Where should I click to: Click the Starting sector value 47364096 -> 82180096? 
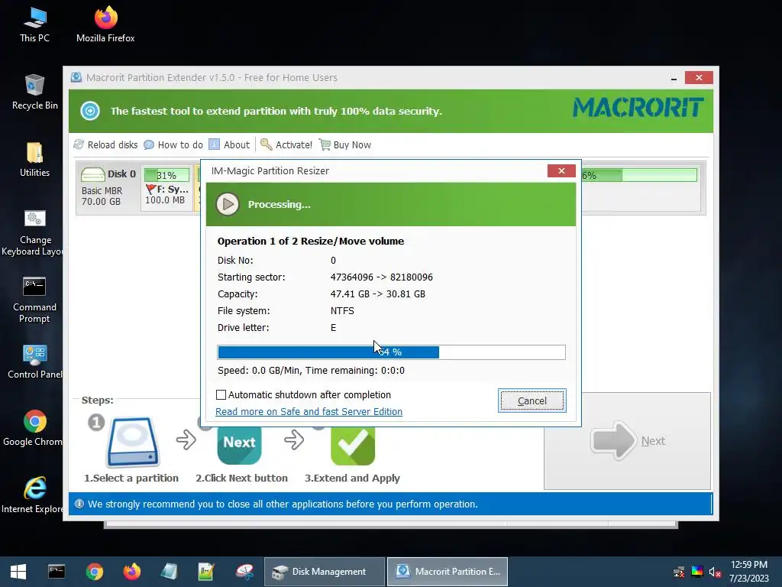coord(382,277)
